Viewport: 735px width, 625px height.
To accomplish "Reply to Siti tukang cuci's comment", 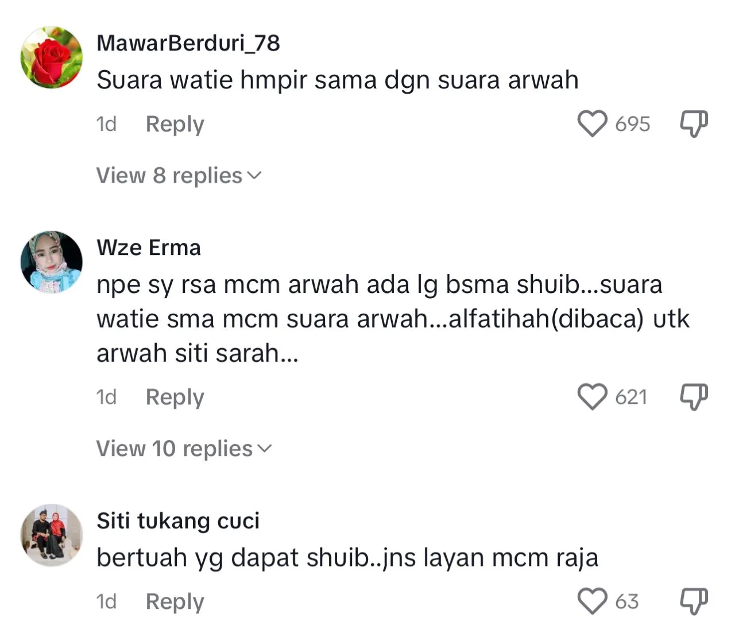I will click(175, 601).
